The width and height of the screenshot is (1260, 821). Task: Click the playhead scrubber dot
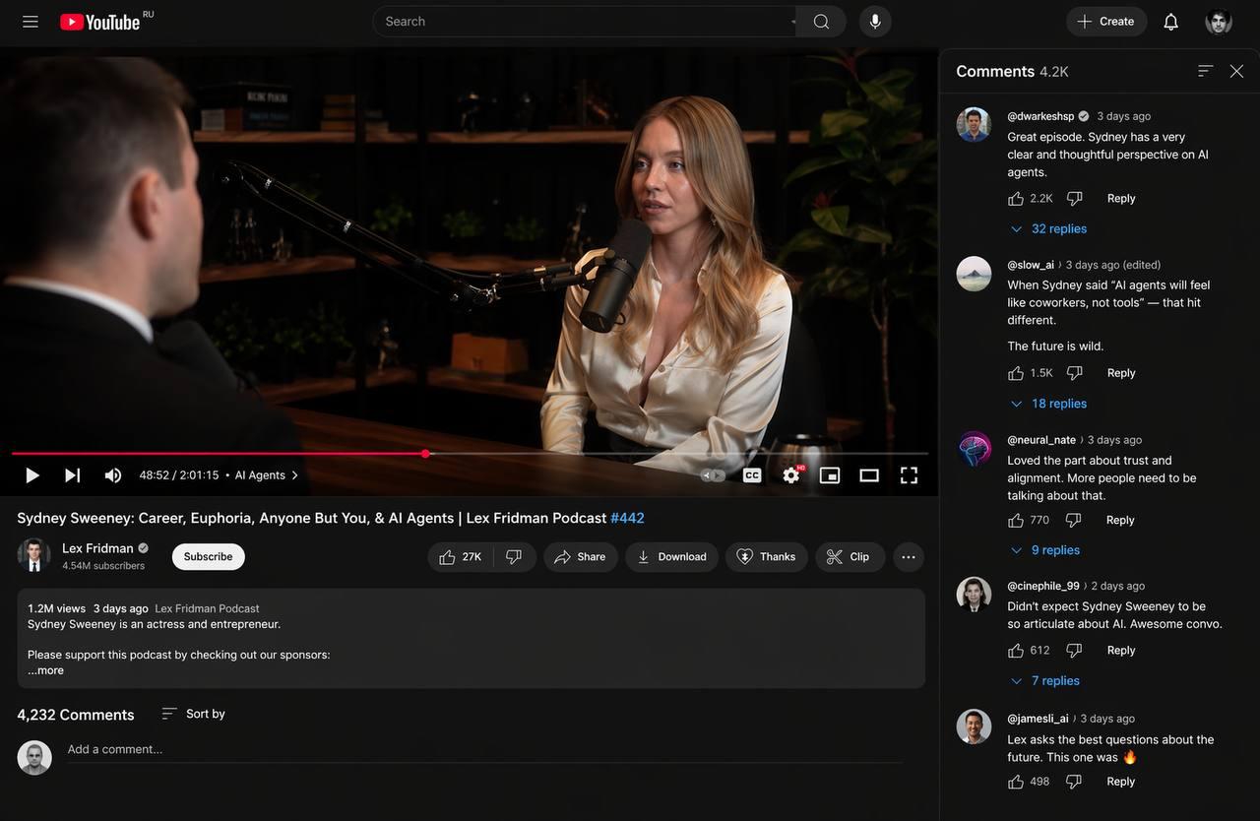pyautogui.click(x=425, y=454)
